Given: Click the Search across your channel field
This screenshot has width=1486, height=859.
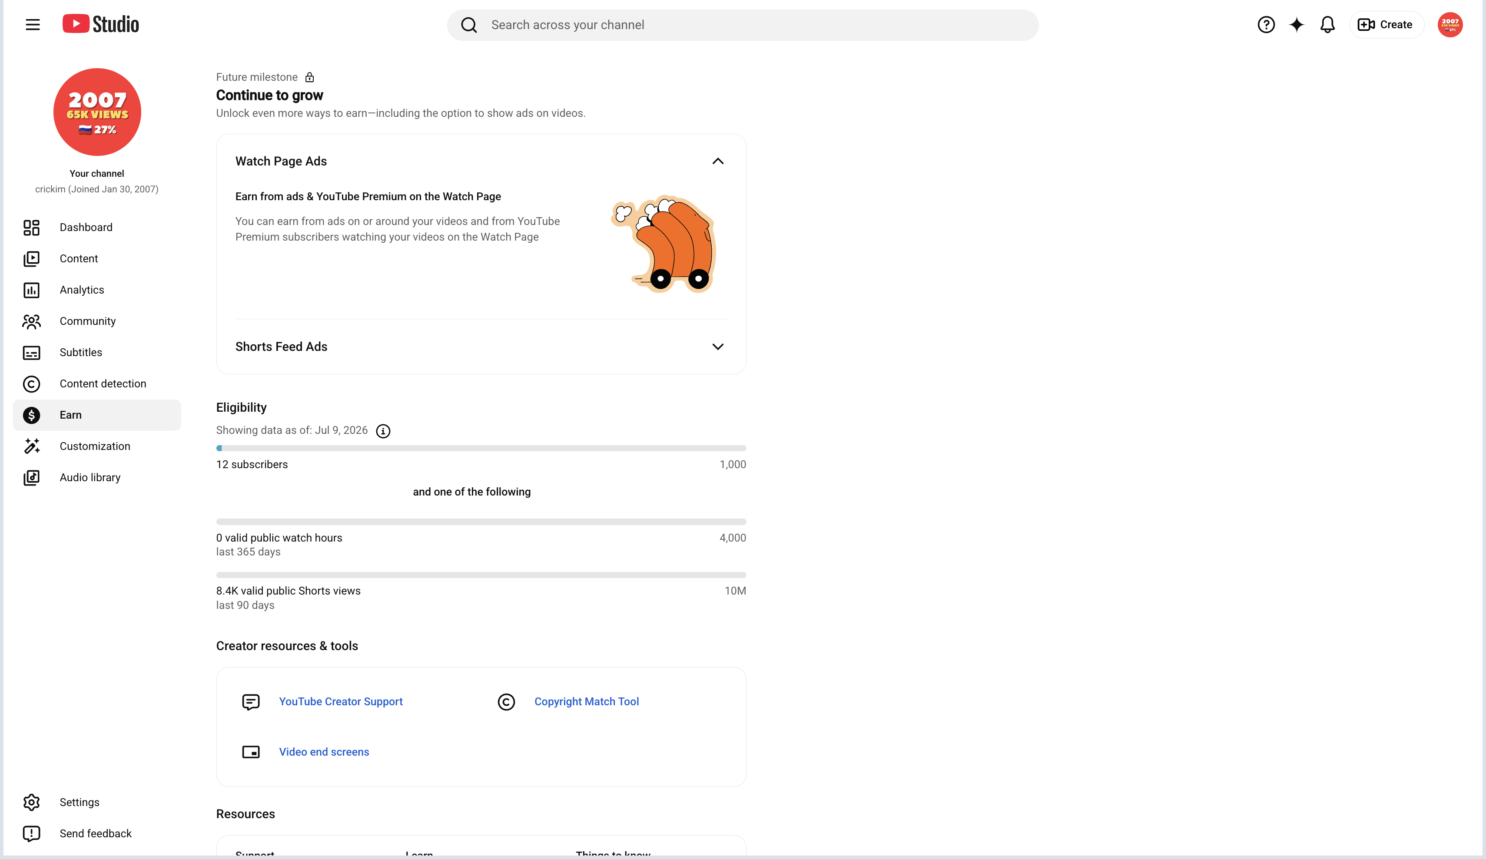Looking at the screenshot, I should coord(743,25).
